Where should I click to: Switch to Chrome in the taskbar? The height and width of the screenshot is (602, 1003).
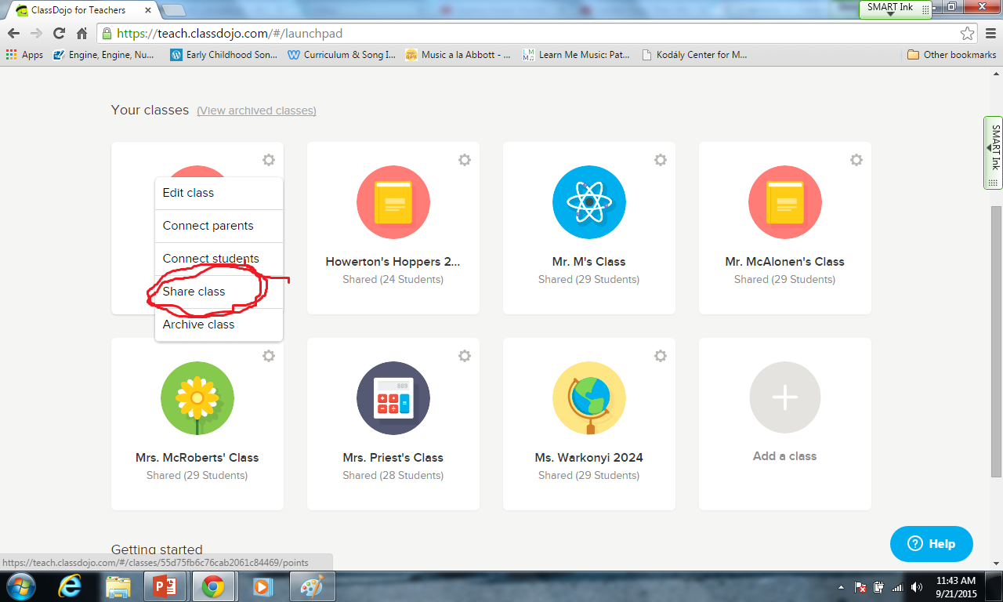click(x=212, y=586)
